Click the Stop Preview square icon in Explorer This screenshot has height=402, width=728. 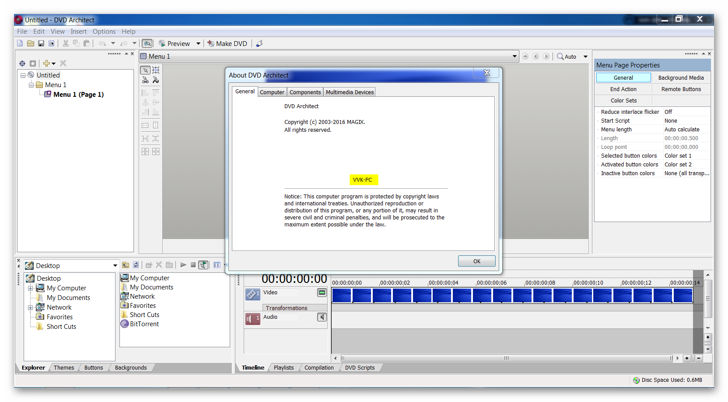(x=193, y=265)
